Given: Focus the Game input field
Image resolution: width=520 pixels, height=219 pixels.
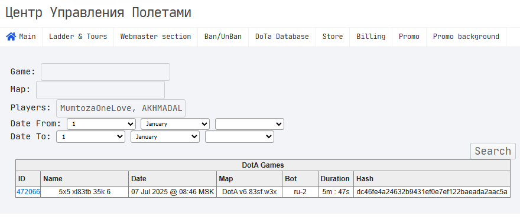Looking at the screenshot, I should pos(105,72).
